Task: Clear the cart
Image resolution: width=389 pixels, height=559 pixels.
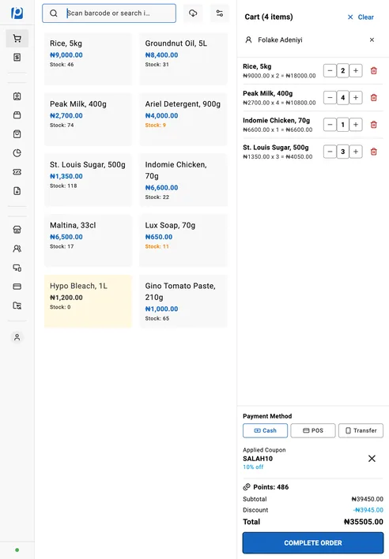Action: [x=361, y=17]
